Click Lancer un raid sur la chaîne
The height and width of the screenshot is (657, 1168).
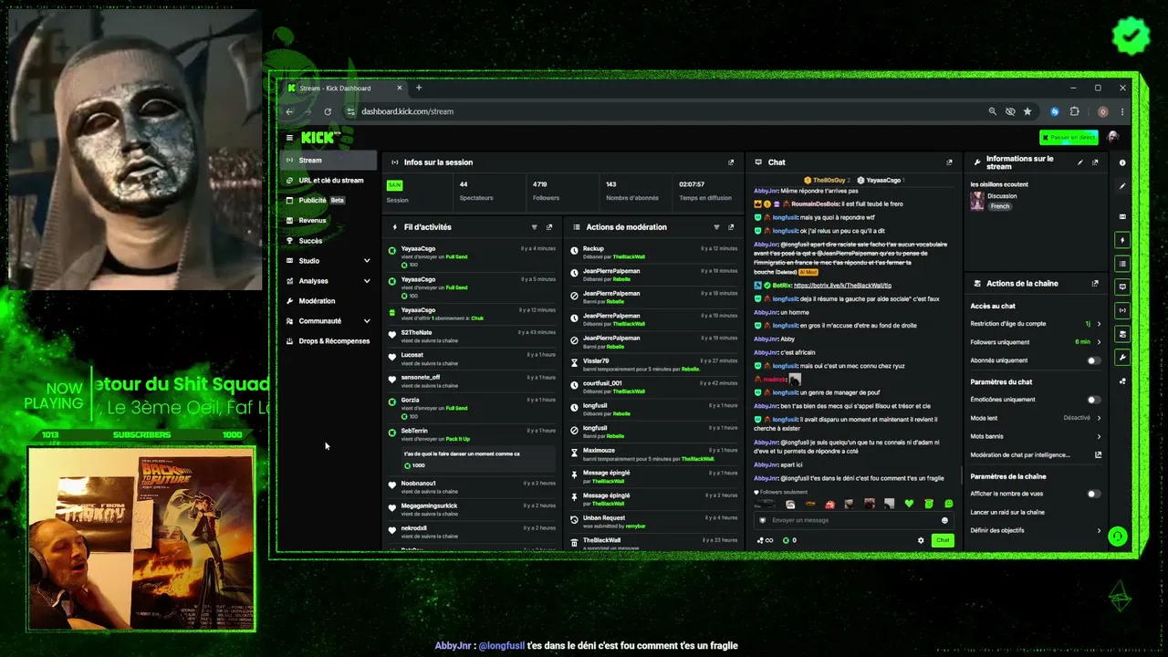point(1007,512)
